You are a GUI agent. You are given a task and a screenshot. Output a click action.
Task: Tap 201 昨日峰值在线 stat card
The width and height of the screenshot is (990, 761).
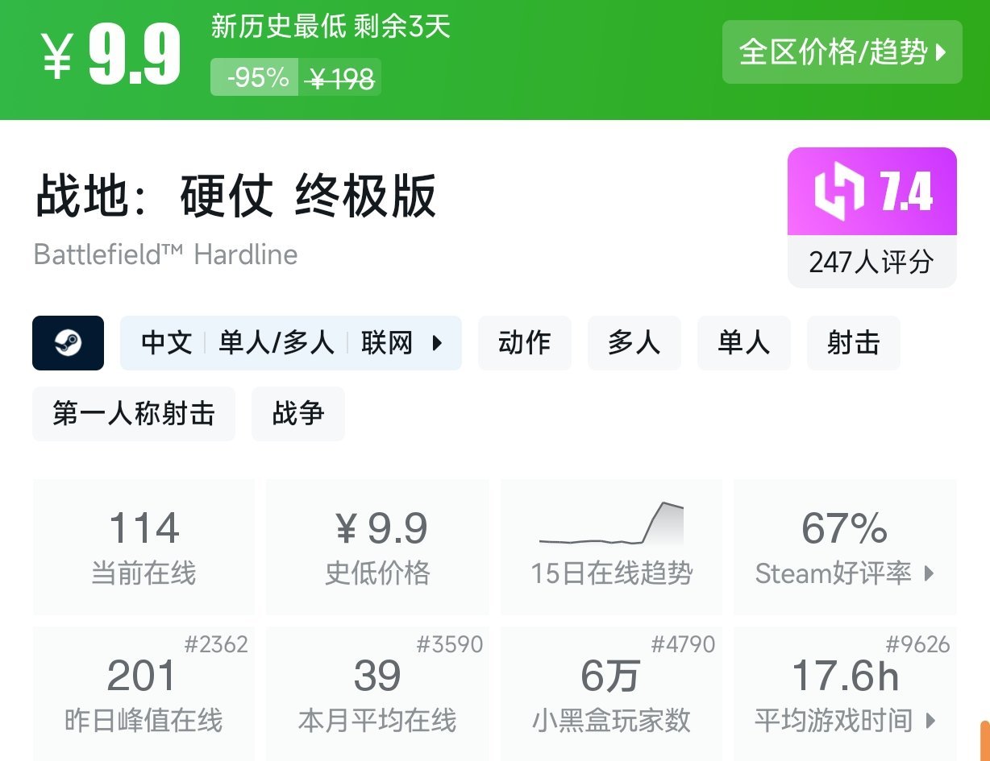[144, 694]
